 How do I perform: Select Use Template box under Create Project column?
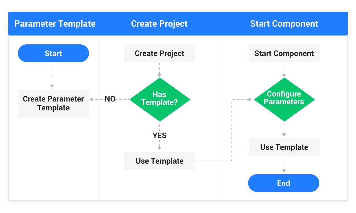pos(160,161)
